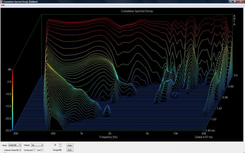Screen dimensions: 245x153
Task: Increase the dB range with the up arrow
Action: click(x=60, y=144)
